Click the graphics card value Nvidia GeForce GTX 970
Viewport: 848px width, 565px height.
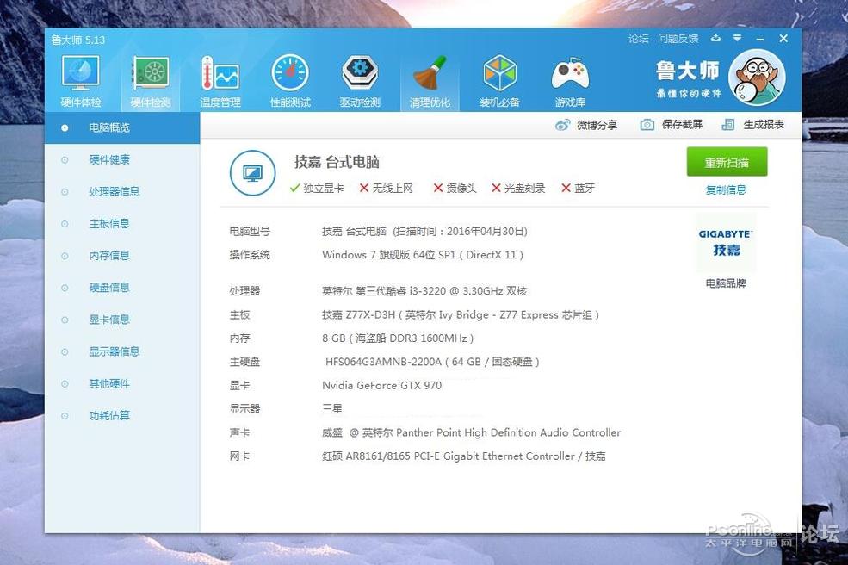click(x=382, y=385)
